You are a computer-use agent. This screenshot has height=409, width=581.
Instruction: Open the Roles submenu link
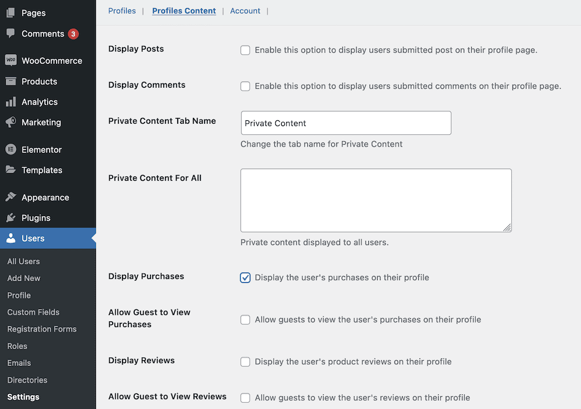[x=17, y=346]
